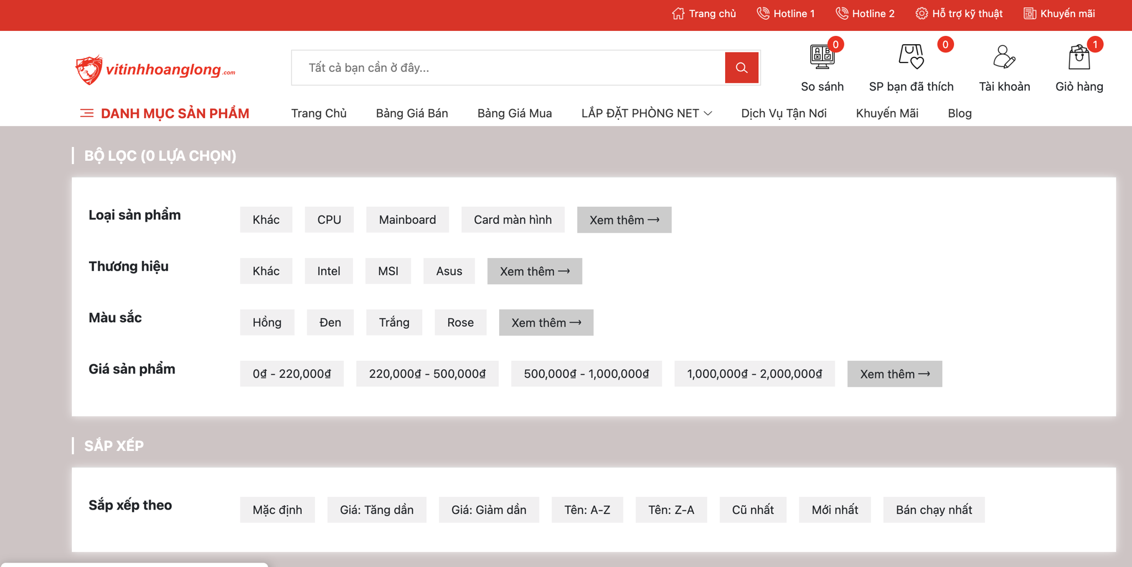
Task: Open the Blog menu item
Action: [x=959, y=113]
